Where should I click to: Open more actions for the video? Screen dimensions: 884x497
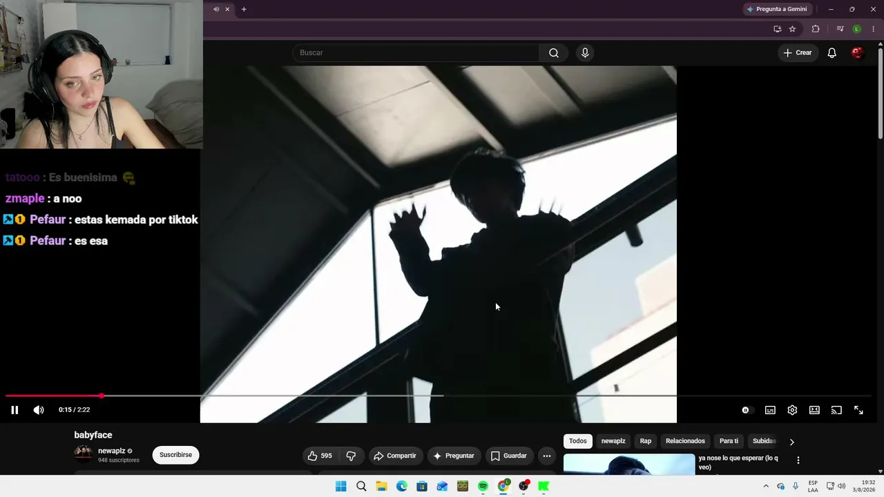(547, 456)
